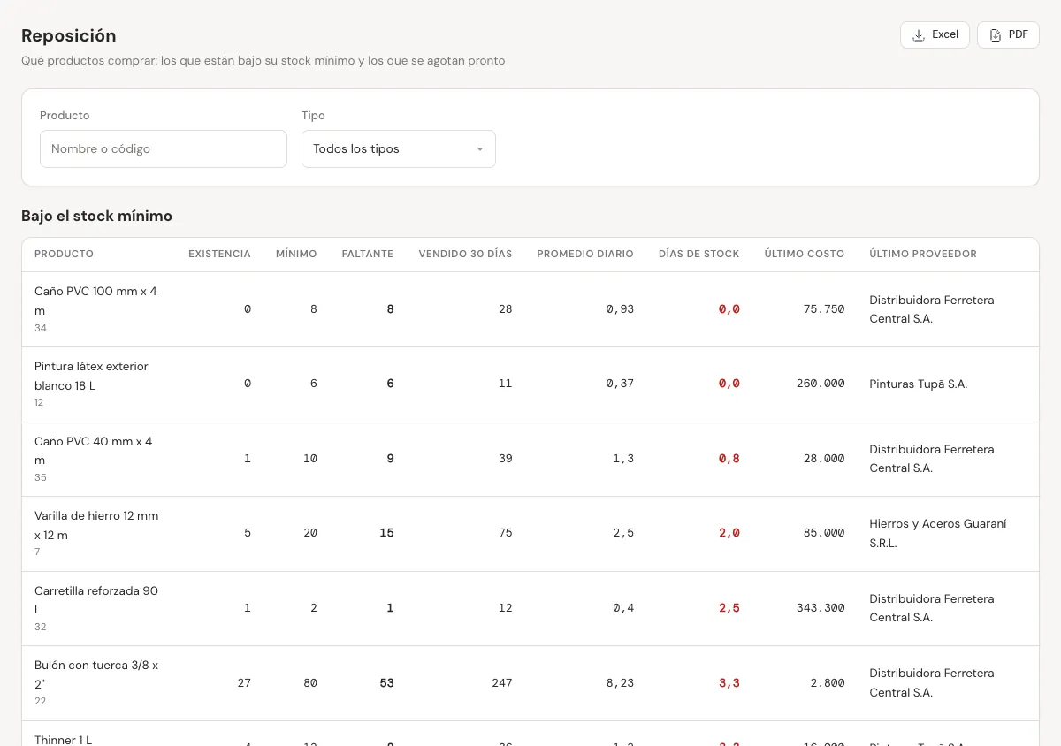Click the FALTANTE column header

click(368, 254)
